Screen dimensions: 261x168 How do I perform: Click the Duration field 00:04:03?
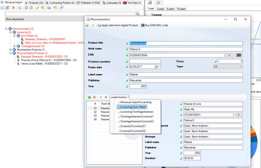[x=192, y=158]
